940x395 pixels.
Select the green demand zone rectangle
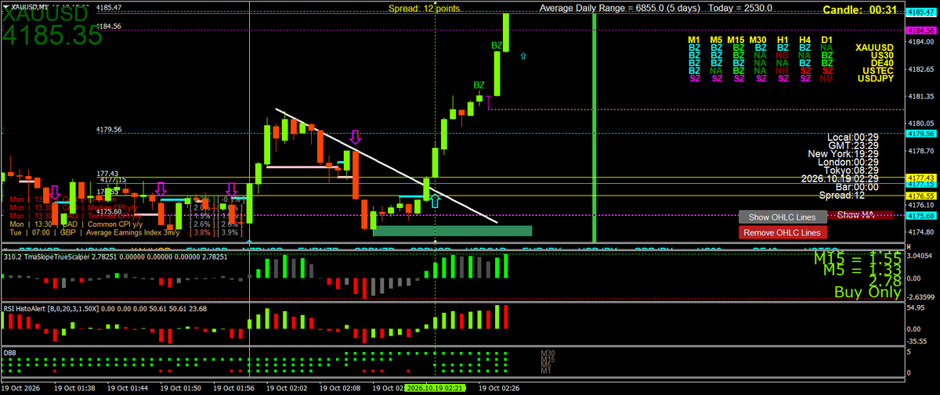click(453, 230)
